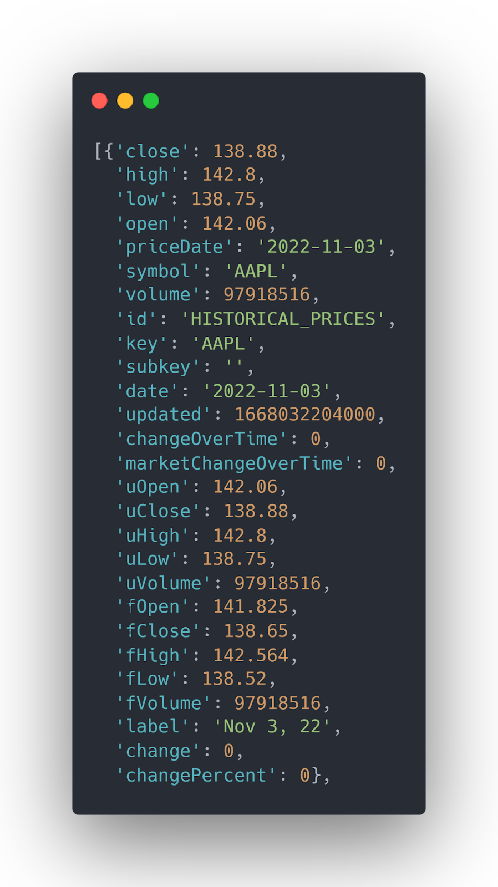Click the priceDate string '2022-11-03'
This screenshot has height=887, width=498.
pos(321,247)
